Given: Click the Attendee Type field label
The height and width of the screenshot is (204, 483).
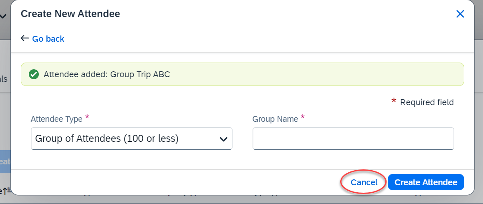Looking at the screenshot, I should point(56,119).
